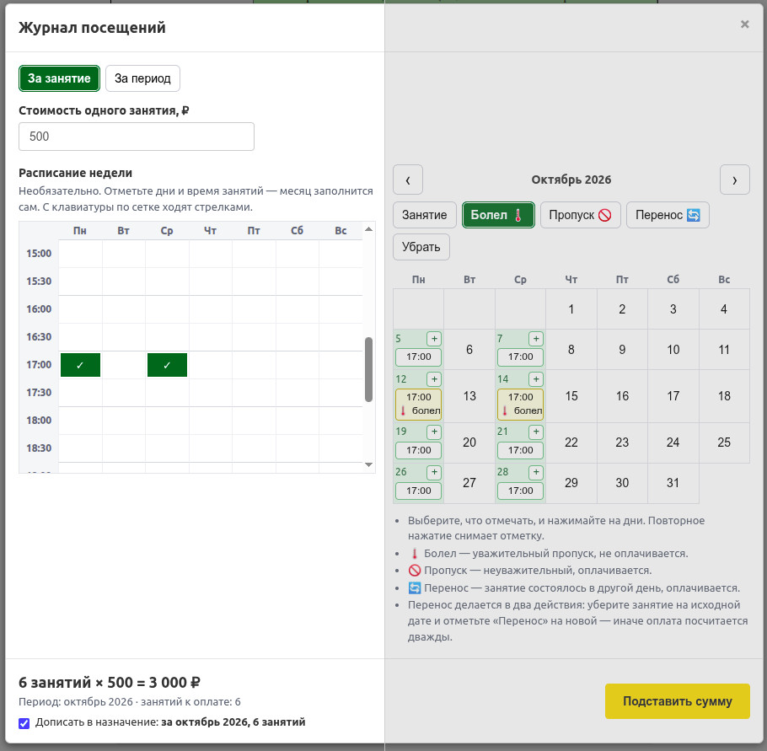
Task: Click the plus icon on October 21
Action: [536, 432]
